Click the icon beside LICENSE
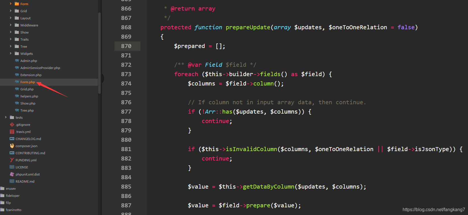Image resolution: width=468 pixels, height=215 pixels. click(12, 167)
